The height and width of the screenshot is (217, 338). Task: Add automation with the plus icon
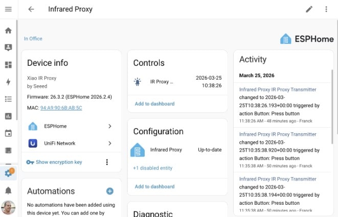(x=109, y=191)
